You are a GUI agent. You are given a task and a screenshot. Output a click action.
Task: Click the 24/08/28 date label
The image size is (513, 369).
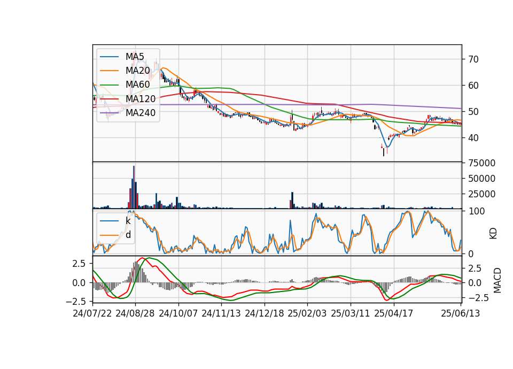[x=135, y=313]
